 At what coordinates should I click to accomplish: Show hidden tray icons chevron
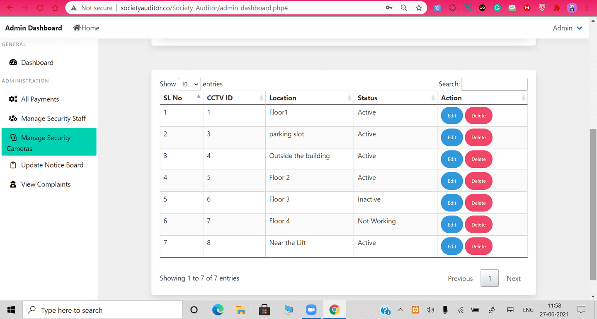click(400, 310)
